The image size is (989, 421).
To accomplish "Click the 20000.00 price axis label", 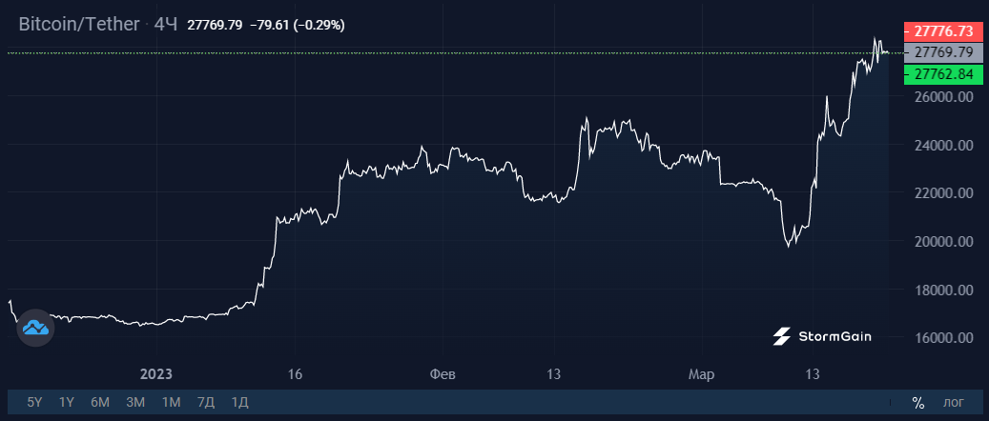I will pyautogui.click(x=943, y=241).
